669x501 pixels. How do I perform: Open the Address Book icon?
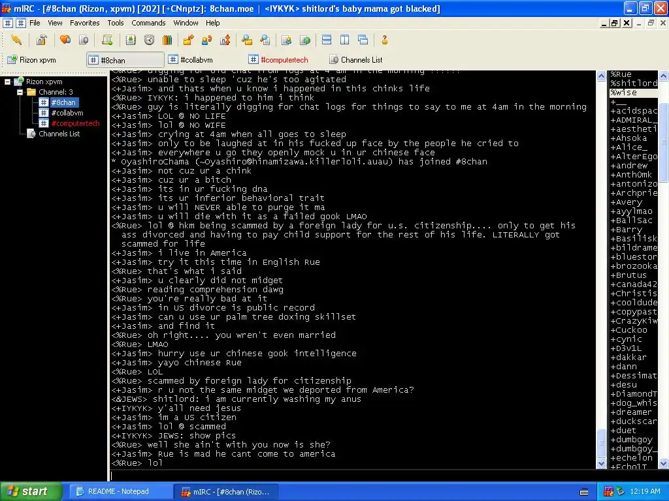click(x=131, y=40)
